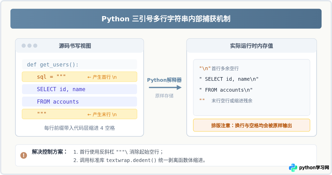Click the warning exclamation icon
Screen dimensions: 332x175
coord(24,155)
